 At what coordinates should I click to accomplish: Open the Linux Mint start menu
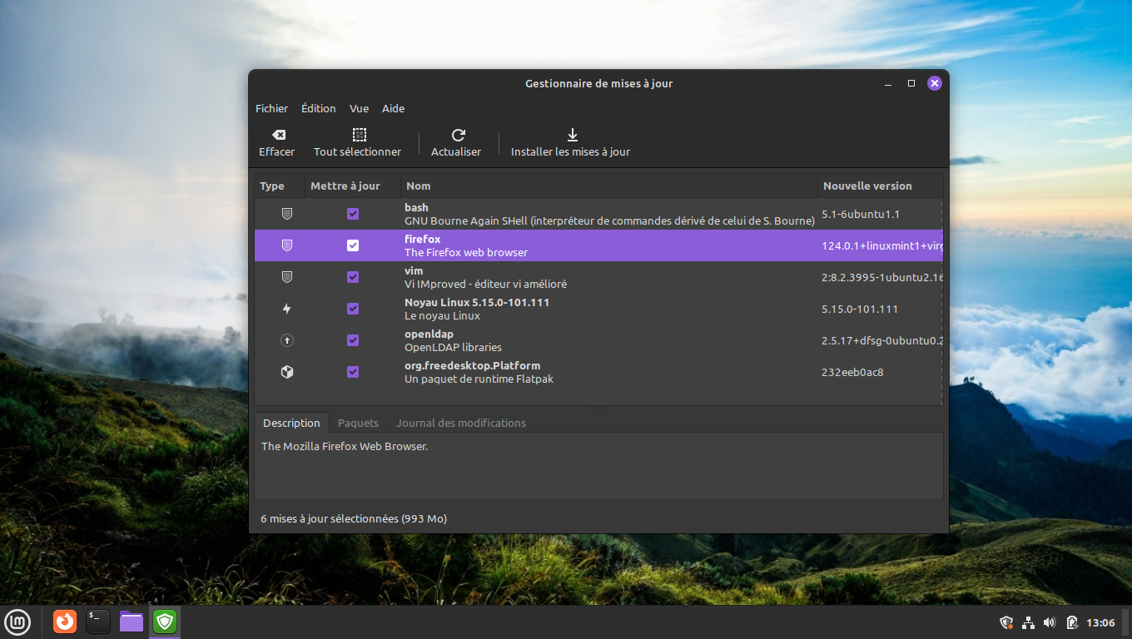(18, 622)
